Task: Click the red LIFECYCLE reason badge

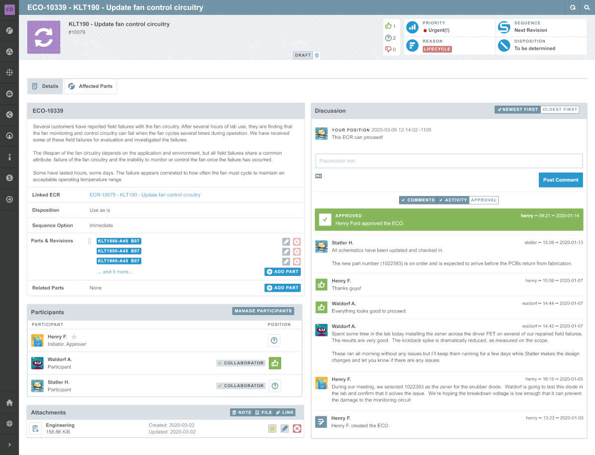Action: point(437,49)
